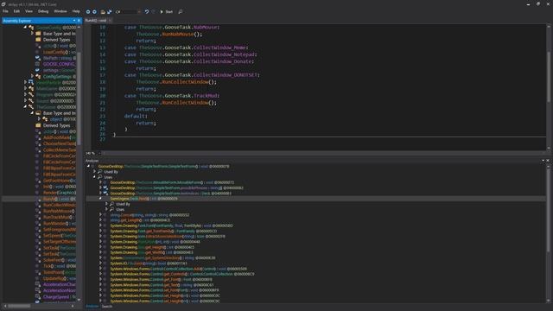Viewport: 553px width, 311px height.
Task: Click the Save all toolbar icon
Action: 110,11
